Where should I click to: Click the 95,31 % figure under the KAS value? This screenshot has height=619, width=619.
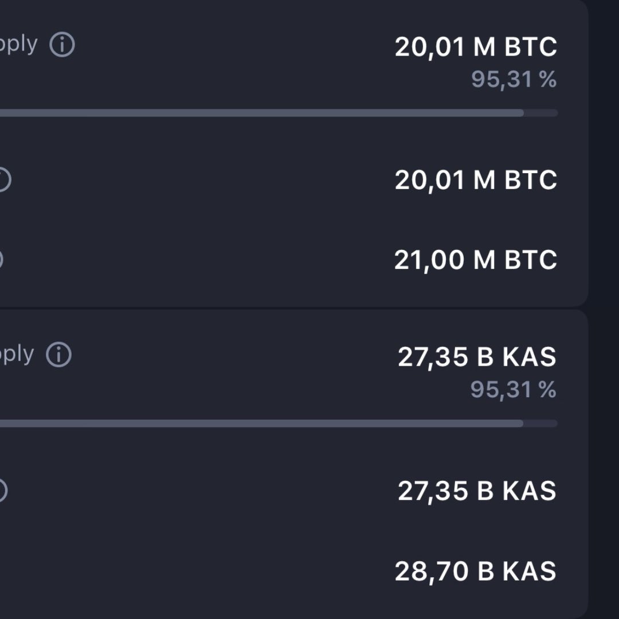point(513,390)
